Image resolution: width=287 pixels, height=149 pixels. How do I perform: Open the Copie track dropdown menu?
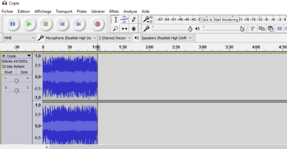click(29, 56)
